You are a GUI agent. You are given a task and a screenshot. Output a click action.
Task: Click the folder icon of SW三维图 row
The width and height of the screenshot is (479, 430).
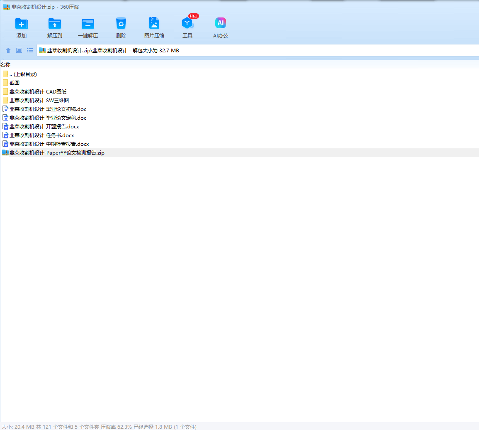pos(5,101)
